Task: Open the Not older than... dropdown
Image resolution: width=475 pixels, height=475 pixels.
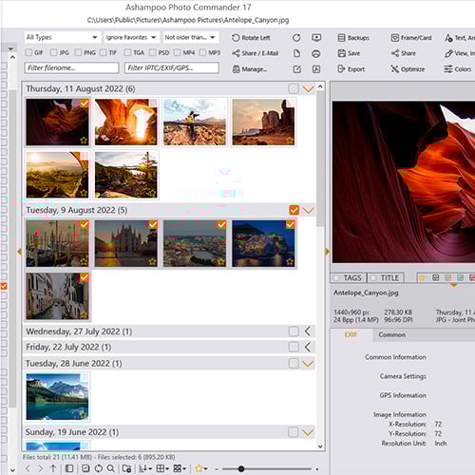Action: [190, 37]
